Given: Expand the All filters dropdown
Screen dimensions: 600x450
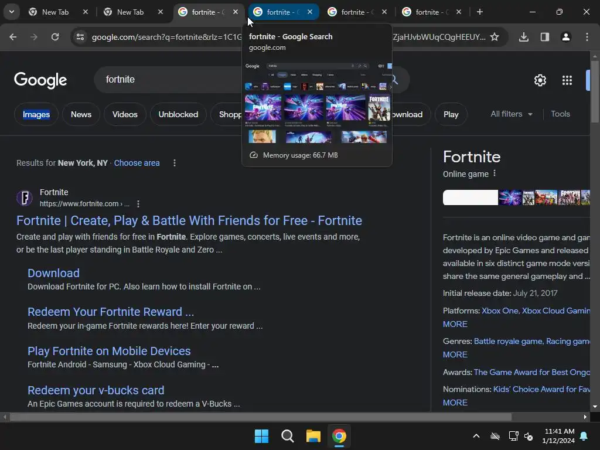Looking at the screenshot, I should (x=511, y=114).
